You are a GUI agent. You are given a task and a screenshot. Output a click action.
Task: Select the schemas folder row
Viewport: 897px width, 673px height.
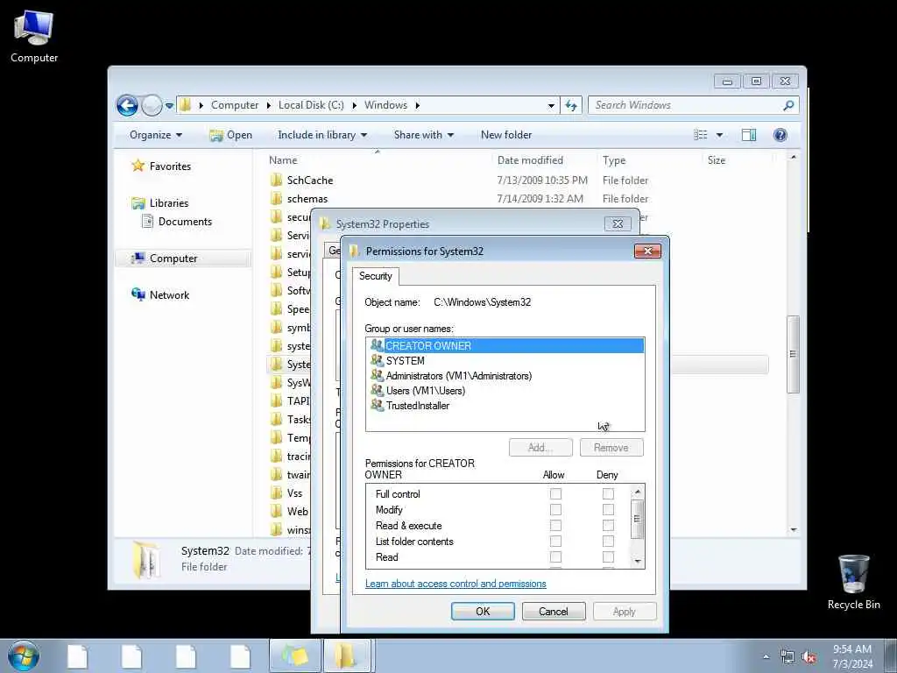click(518, 199)
